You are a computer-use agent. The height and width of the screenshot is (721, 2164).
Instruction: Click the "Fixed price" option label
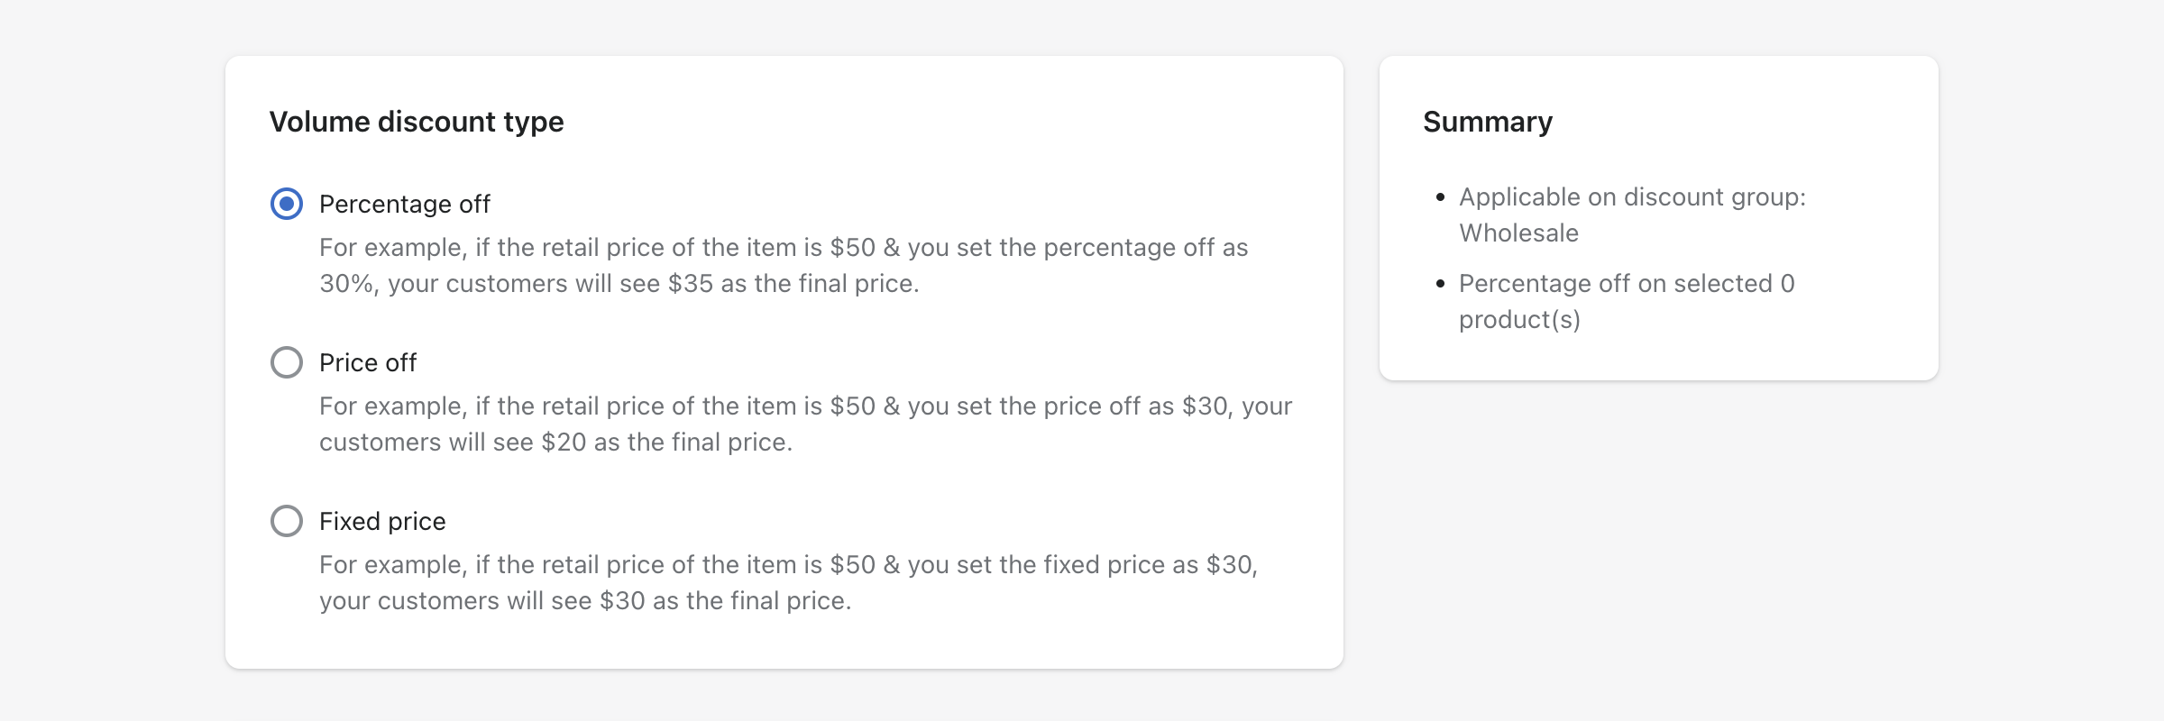381,521
